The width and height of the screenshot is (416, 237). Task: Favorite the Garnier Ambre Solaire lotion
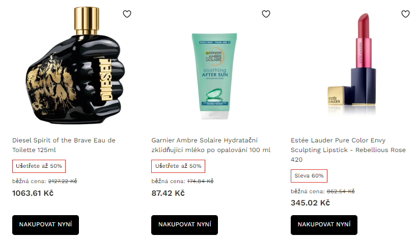[x=266, y=14]
